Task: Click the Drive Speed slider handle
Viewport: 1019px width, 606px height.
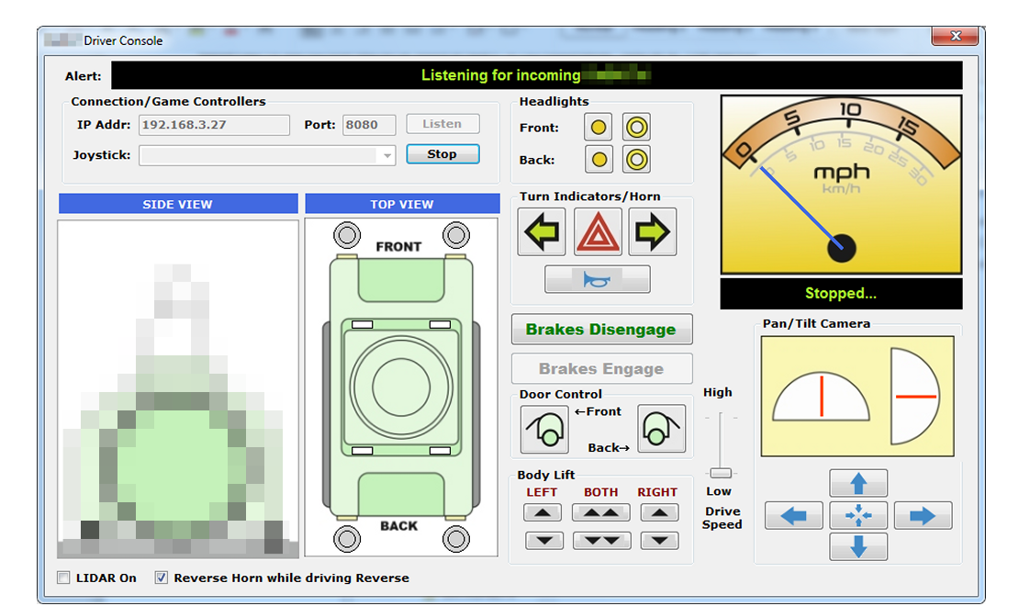Action: [x=721, y=473]
